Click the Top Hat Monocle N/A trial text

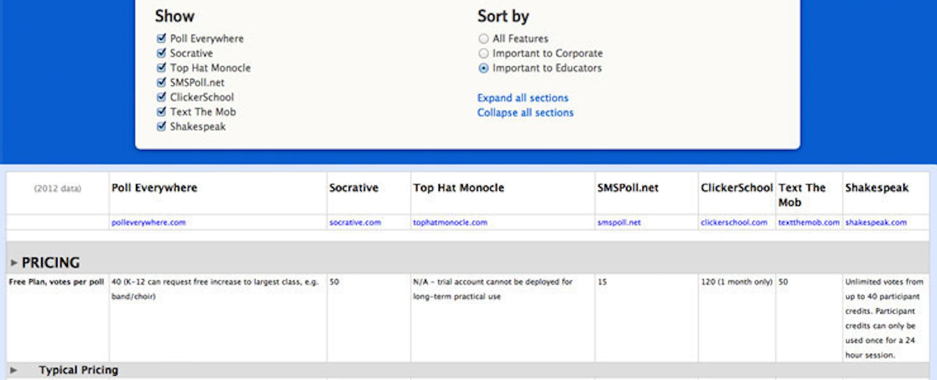coord(492,289)
